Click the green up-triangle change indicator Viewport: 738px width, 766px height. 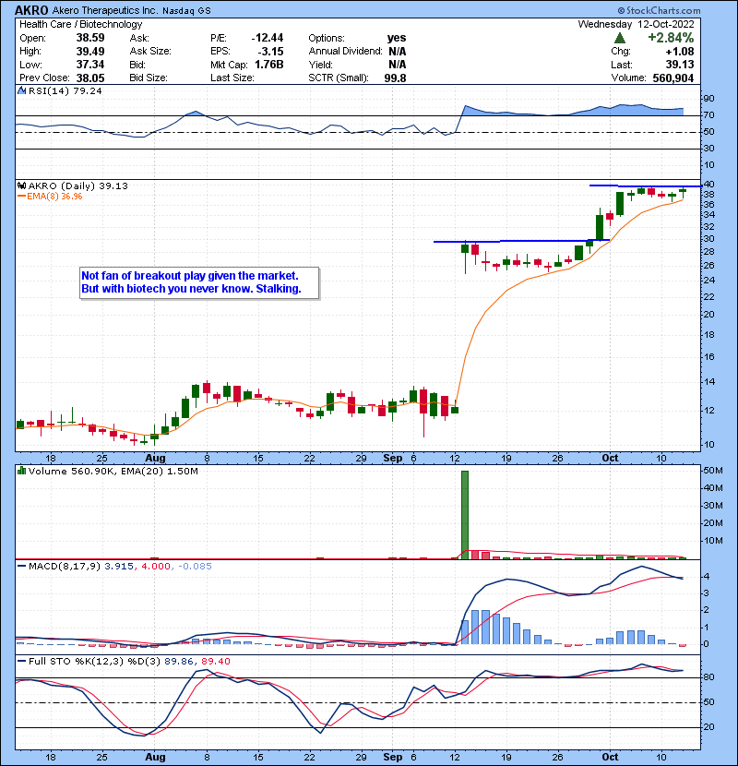tap(619, 38)
